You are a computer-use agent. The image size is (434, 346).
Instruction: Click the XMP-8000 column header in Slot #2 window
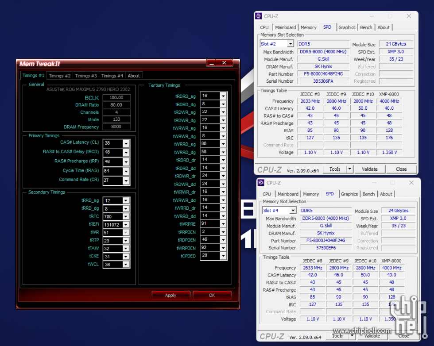(389, 94)
